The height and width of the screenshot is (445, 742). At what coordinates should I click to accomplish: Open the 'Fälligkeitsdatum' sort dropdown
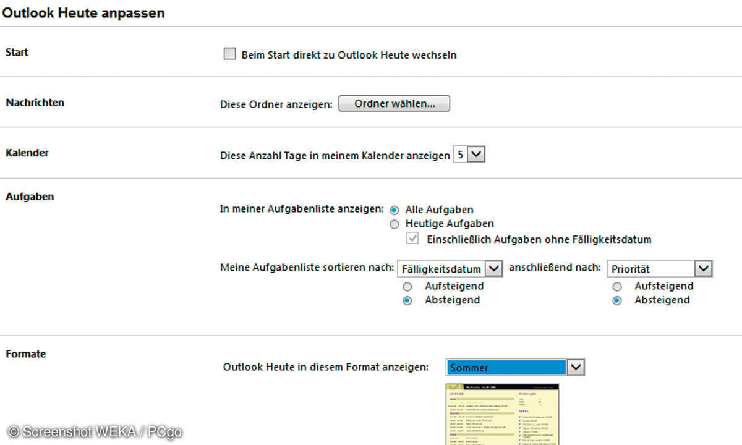tap(450, 269)
